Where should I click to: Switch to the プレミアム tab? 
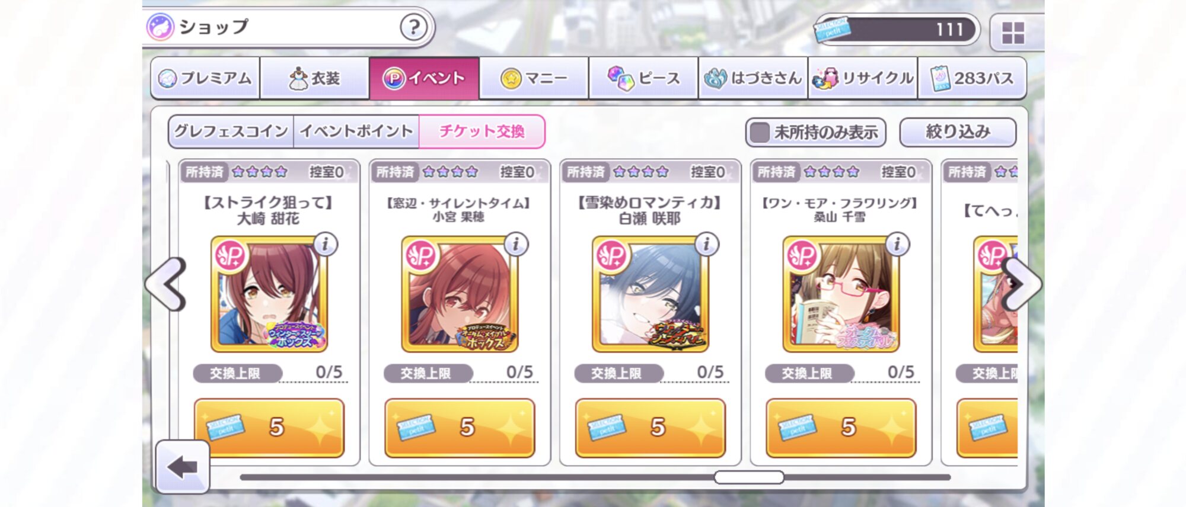tap(205, 78)
